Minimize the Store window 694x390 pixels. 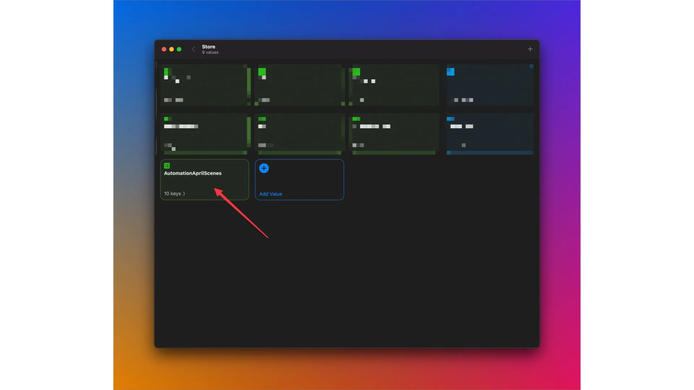coord(171,49)
